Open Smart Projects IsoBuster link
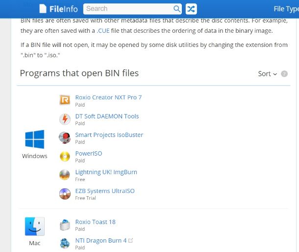Viewport: 299px width, 252px height. tap(109, 135)
